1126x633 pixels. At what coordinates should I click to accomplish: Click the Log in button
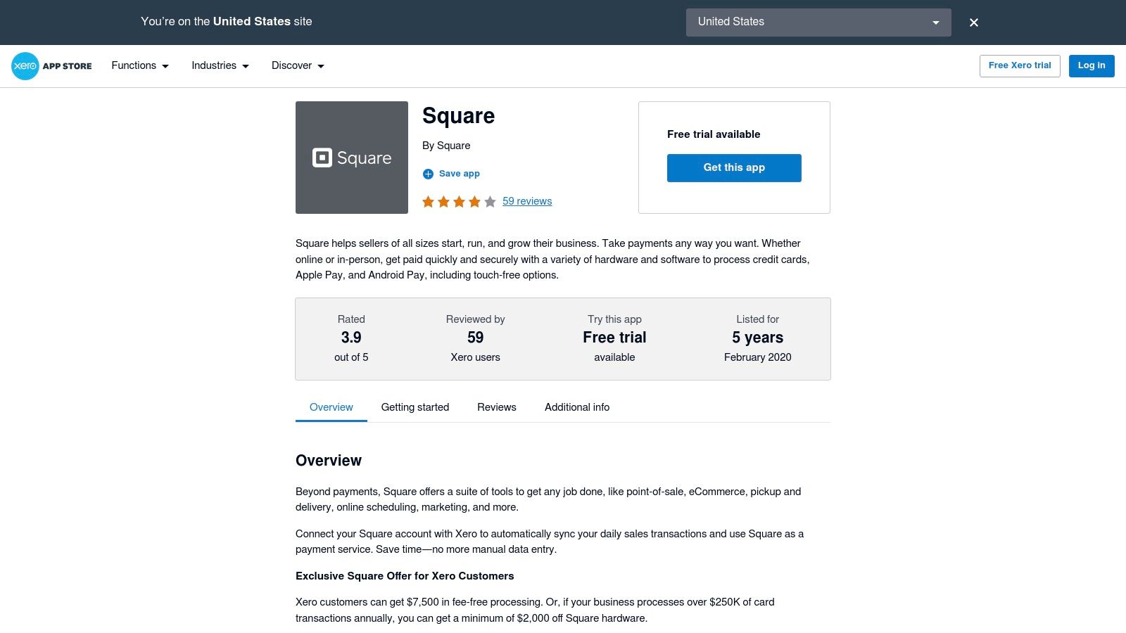click(1092, 65)
